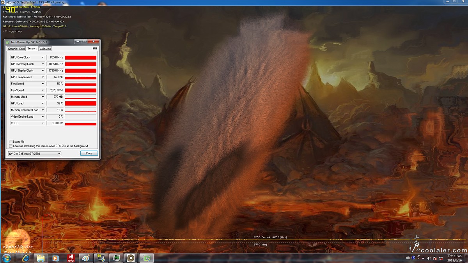Click the blue help icon in language bar

pyautogui.click(x=414, y=258)
